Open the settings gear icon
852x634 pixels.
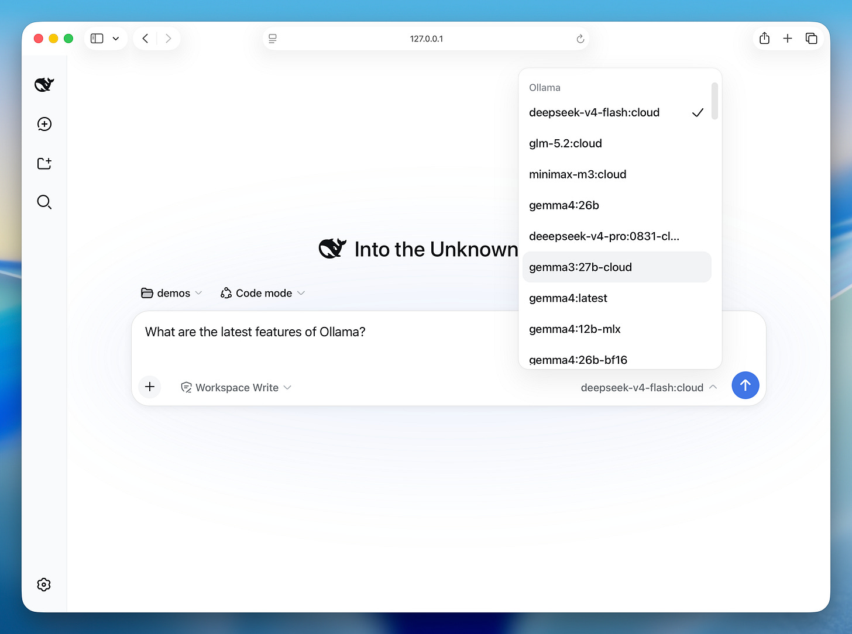pos(44,585)
